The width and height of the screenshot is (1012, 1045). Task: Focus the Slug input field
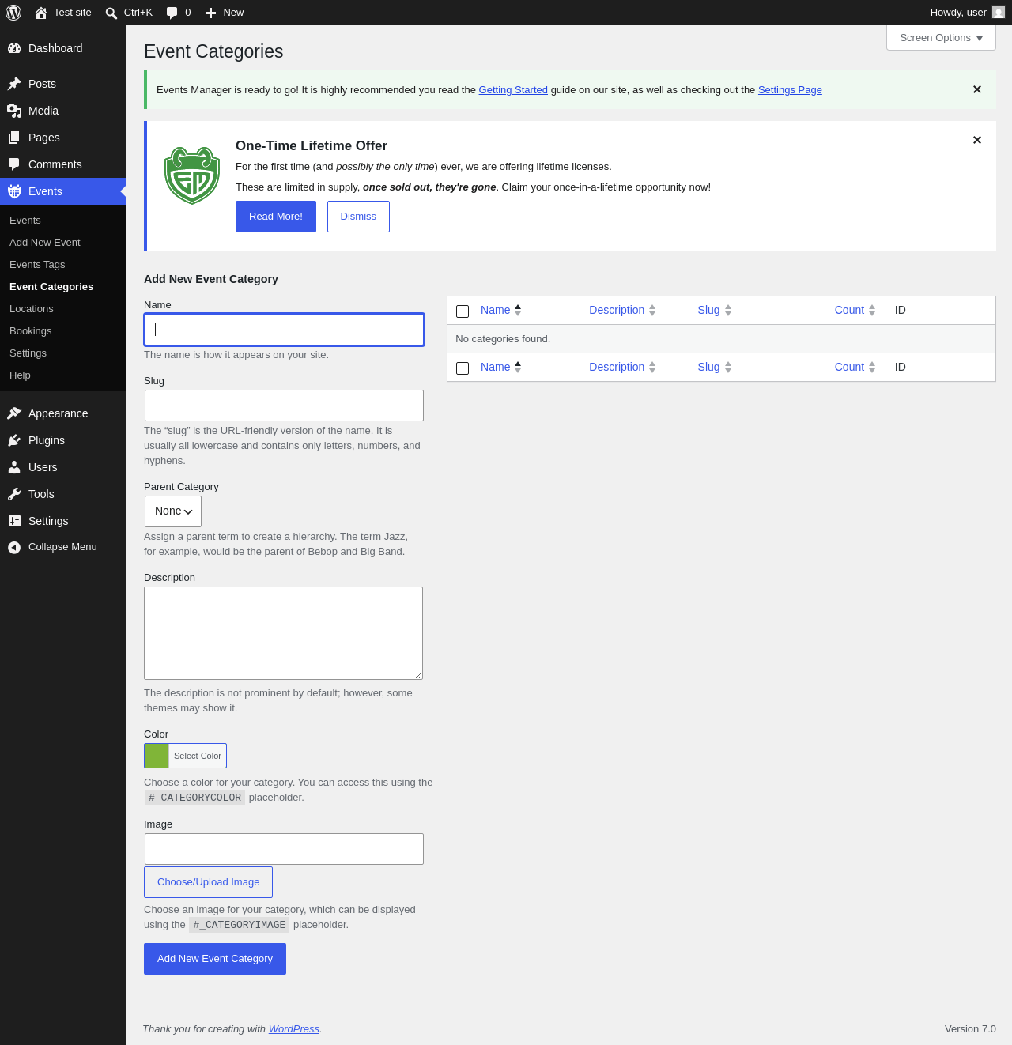click(284, 406)
